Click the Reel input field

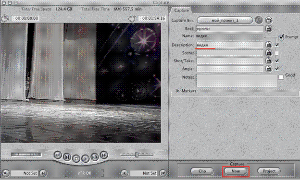point(230,29)
